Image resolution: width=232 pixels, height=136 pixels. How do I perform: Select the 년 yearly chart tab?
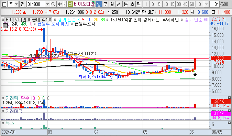118,4
